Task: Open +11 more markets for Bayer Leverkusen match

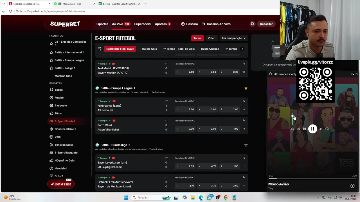Action: [x=244, y=166]
